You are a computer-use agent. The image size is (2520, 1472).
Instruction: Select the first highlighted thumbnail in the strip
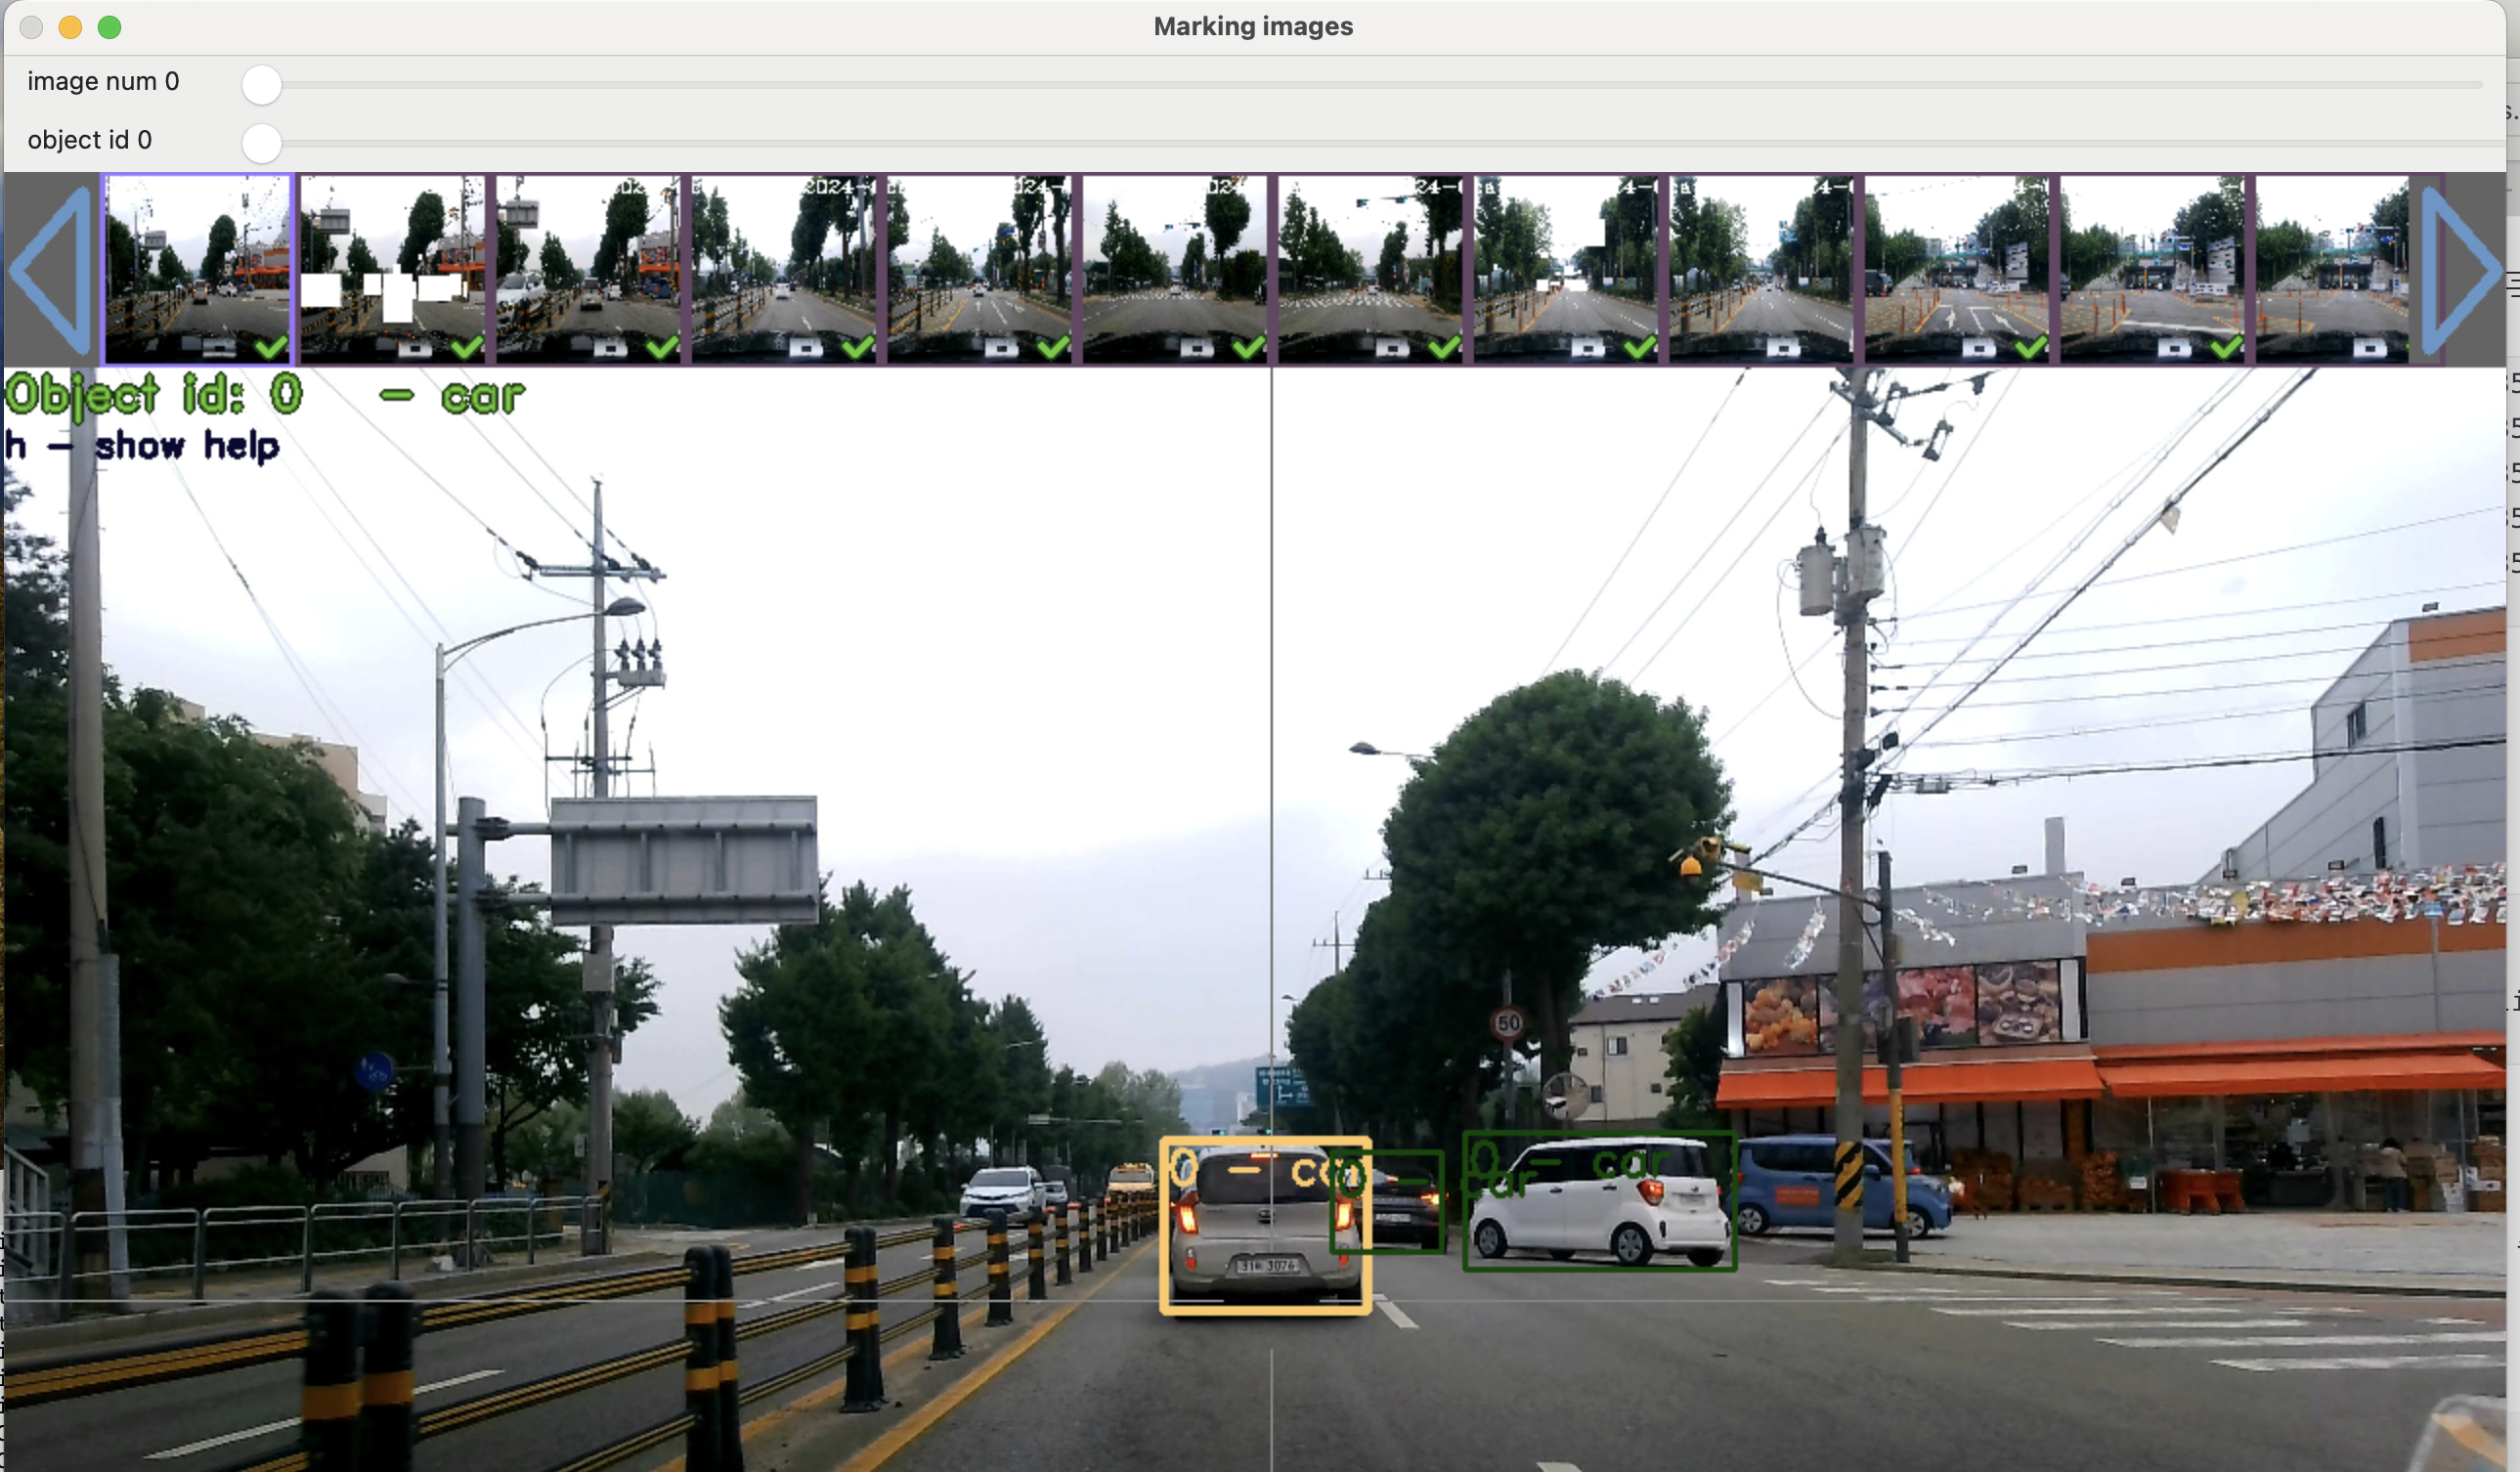pyautogui.click(x=198, y=268)
